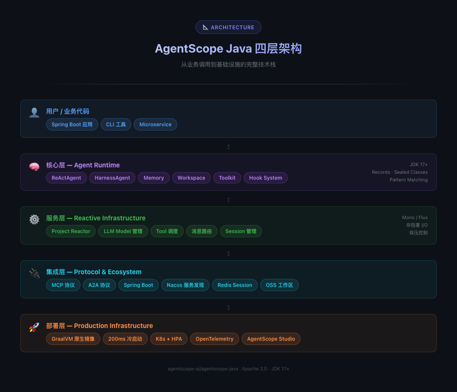Click the A2A 协议 pill
This screenshot has height=392, width=457.
point(99,285)
